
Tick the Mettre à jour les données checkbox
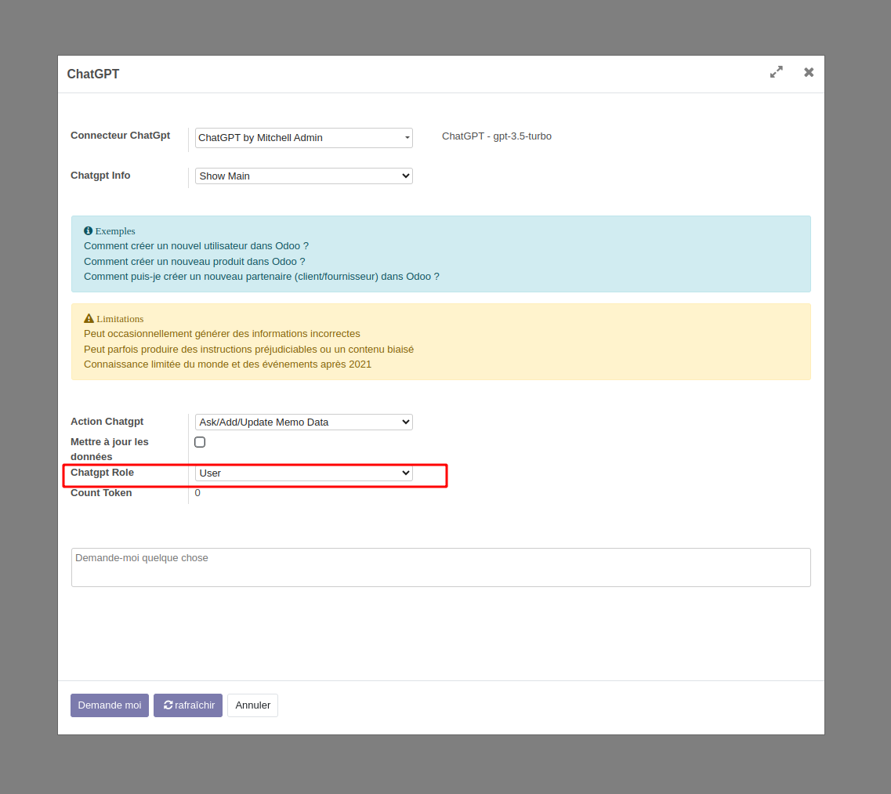point(200,442)
